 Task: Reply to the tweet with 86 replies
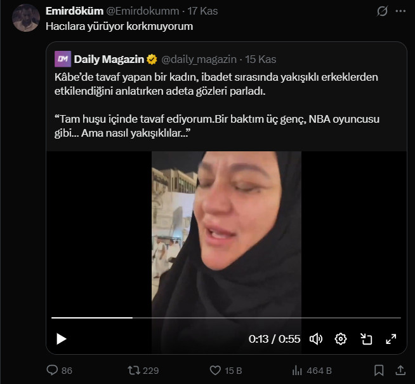coord(53,370)
